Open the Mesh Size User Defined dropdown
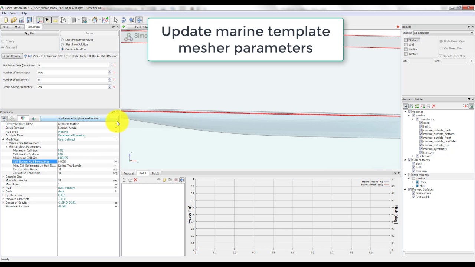This screenshot has width=475, height=267. (x=116, y=139)
